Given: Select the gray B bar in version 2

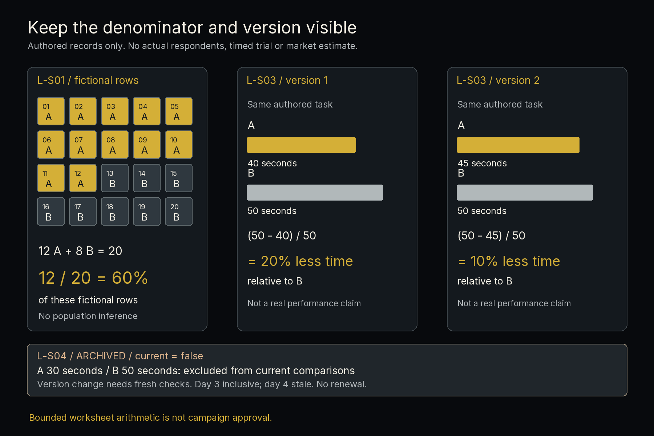Looking at the screenshot, I should click(x=525, y=193).
